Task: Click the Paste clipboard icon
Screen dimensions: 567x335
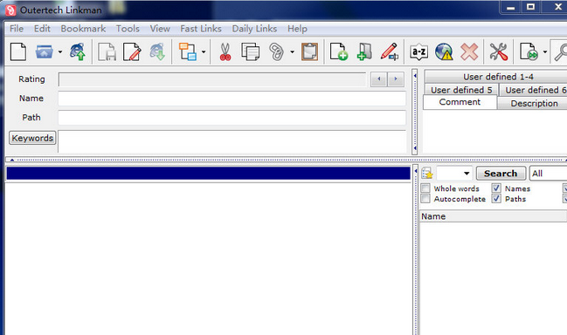Action: (309, 52)
